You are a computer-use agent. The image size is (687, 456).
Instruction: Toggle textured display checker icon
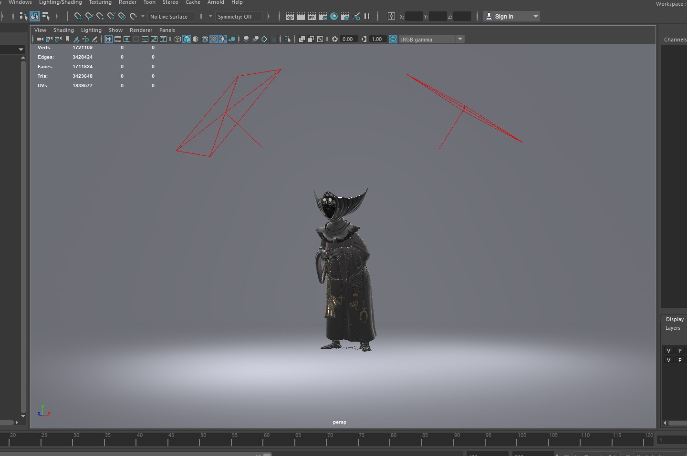(x=214, y=39)
